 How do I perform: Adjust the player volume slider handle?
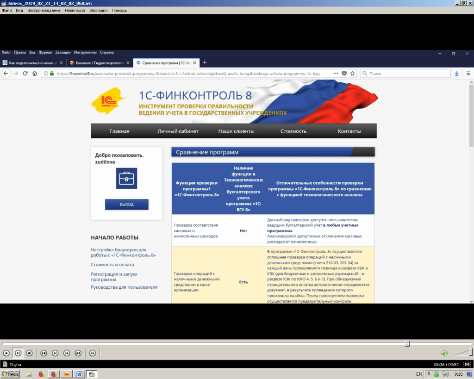[471, 353]
